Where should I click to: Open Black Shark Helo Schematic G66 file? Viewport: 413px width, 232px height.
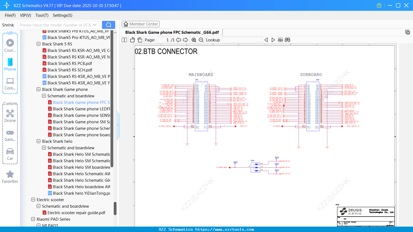pyautogui.click(x=79, y=180)
